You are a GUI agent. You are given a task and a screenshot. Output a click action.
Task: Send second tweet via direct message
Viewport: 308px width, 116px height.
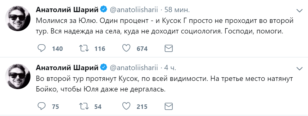tap(169, 106)
